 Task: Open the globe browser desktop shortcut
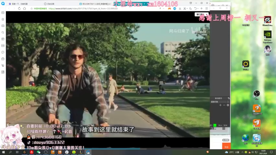[x=246, y=139]
